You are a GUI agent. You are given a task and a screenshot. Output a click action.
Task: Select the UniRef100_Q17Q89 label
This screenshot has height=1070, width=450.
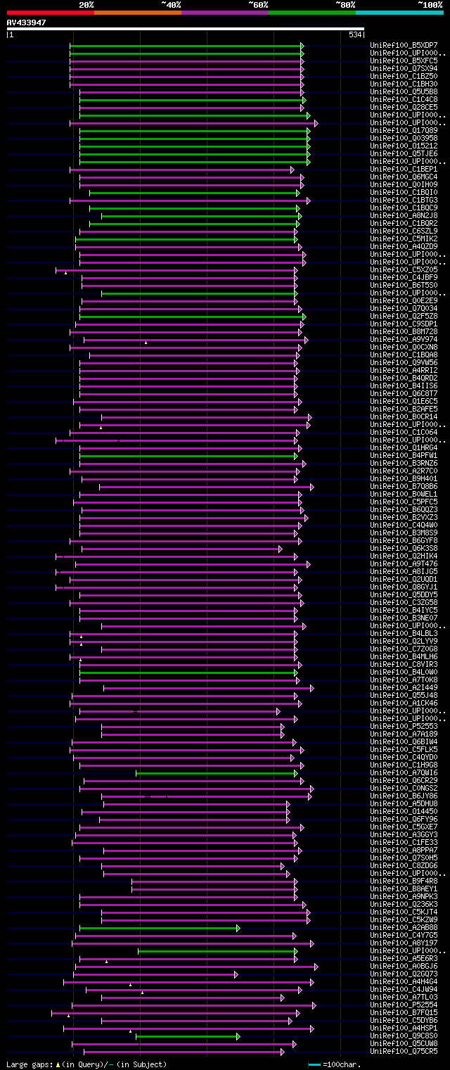coord(404,131)
